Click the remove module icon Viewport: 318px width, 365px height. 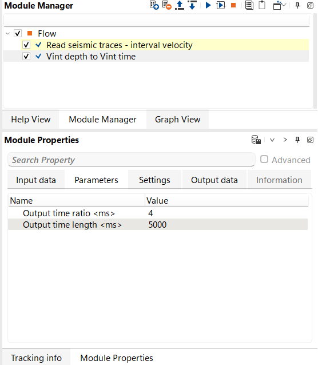pos(167,5)
